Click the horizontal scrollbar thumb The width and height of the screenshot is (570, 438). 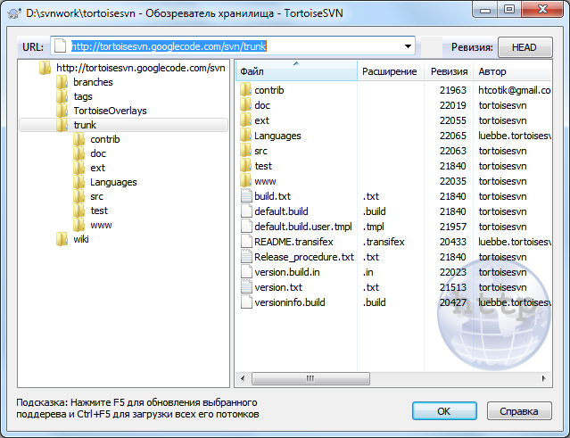click(310, 378)
